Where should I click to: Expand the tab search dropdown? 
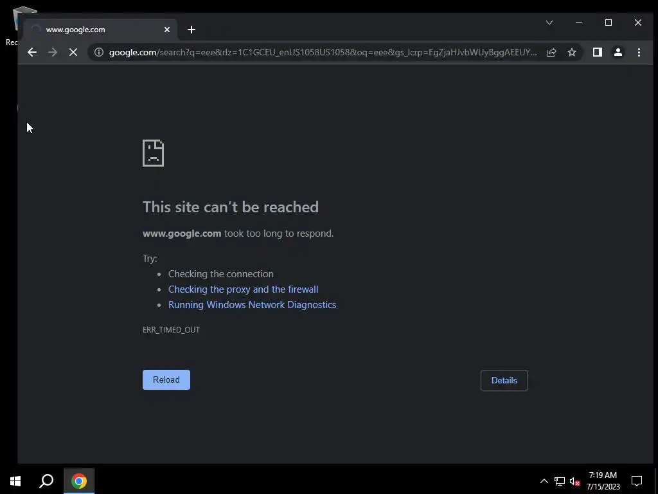[x=549, y=23]
